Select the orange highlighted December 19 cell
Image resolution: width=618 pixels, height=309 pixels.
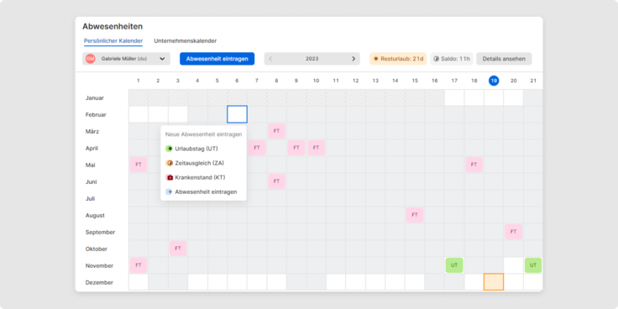(494, 282)
